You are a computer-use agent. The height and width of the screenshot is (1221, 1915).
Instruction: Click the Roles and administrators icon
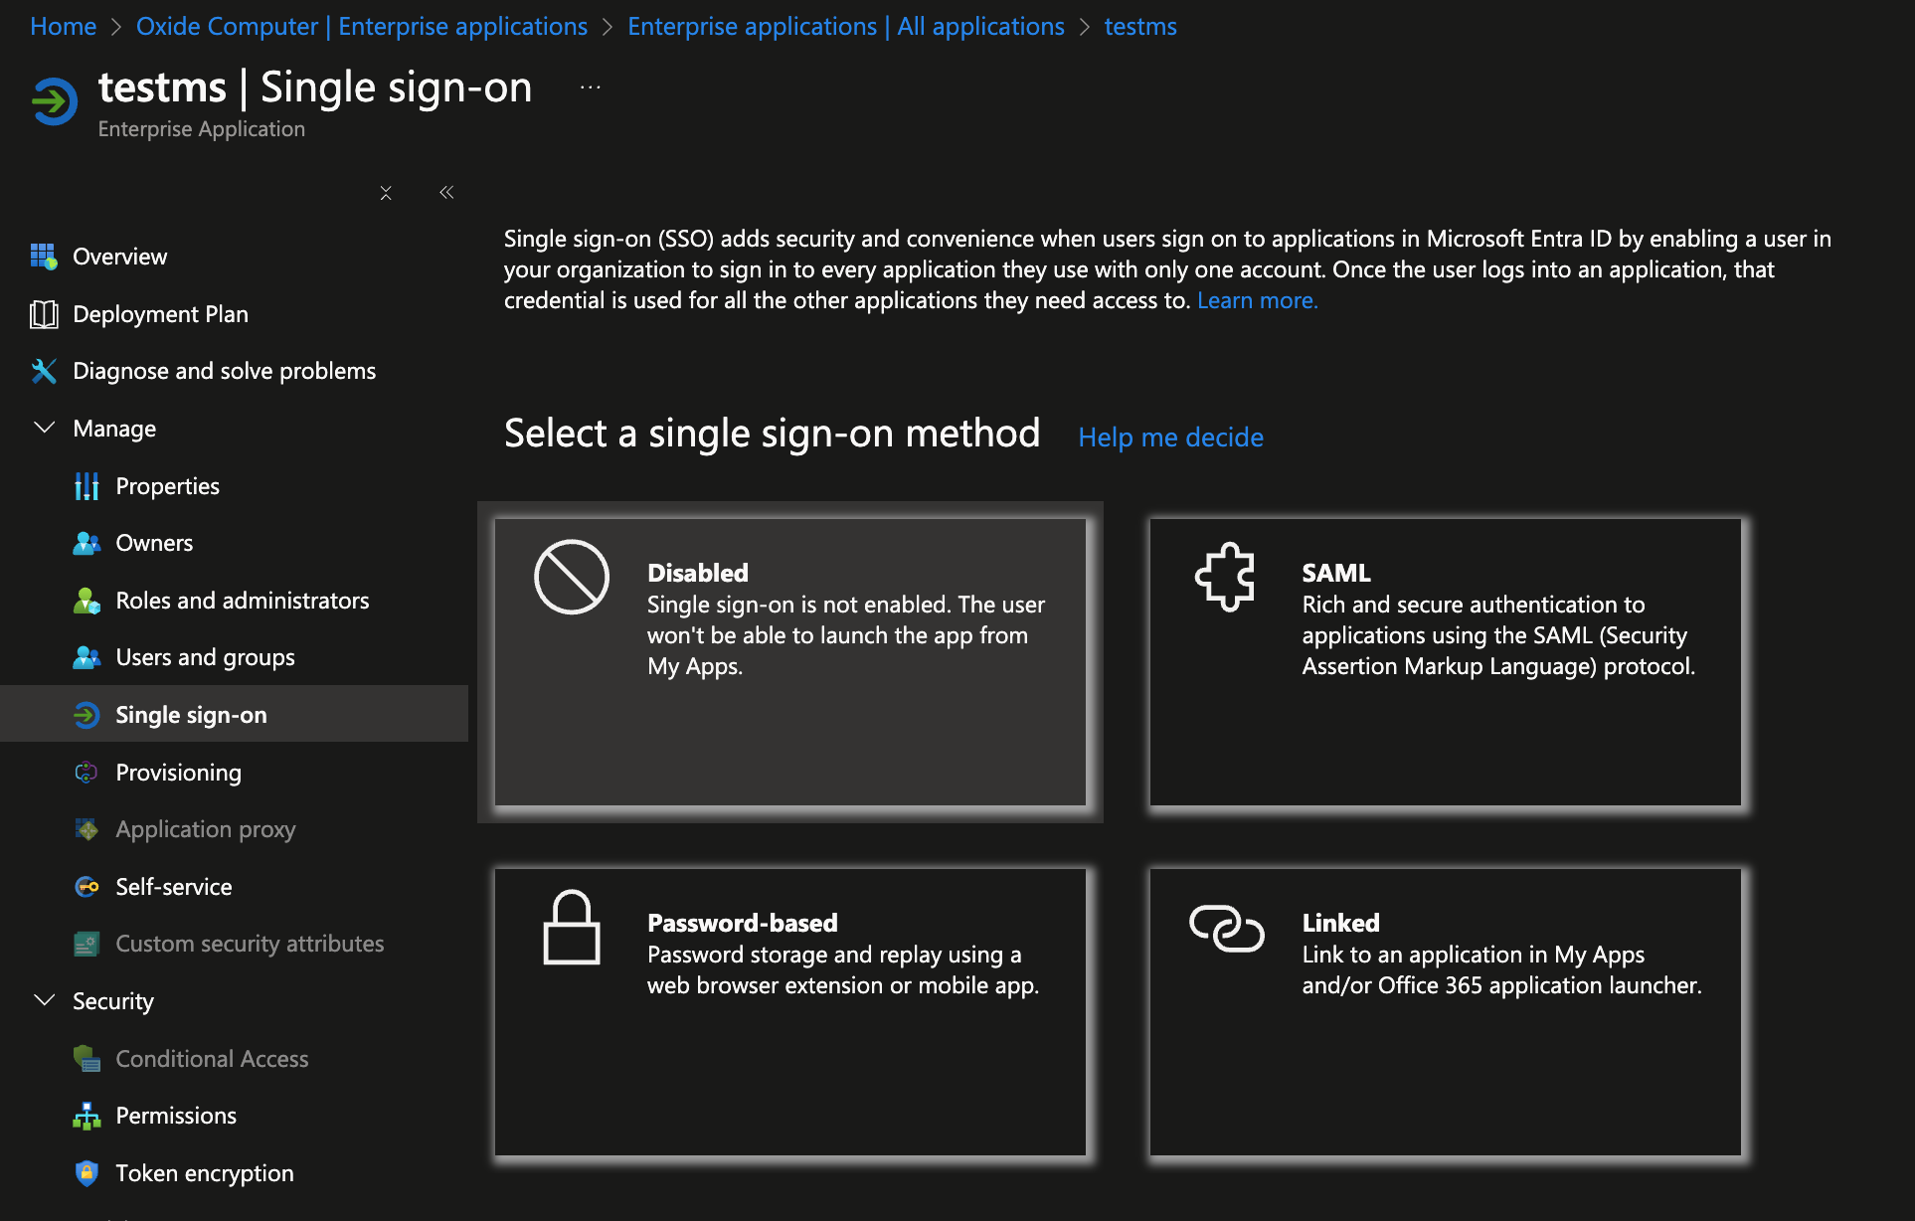point(87,601)
